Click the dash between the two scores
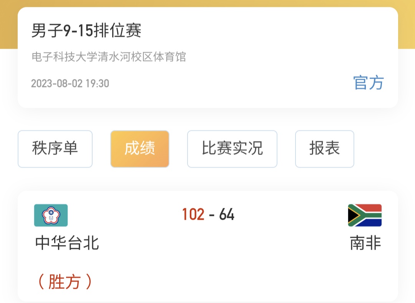The image size is (415, 303). tap(212, 215)
